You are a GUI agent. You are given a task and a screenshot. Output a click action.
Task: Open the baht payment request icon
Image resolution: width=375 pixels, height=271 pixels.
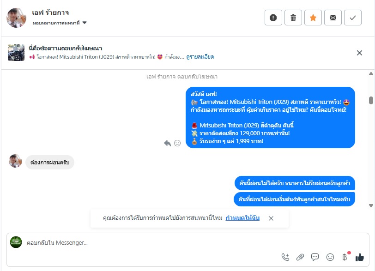pyautogui.click(x=345, y=257)
